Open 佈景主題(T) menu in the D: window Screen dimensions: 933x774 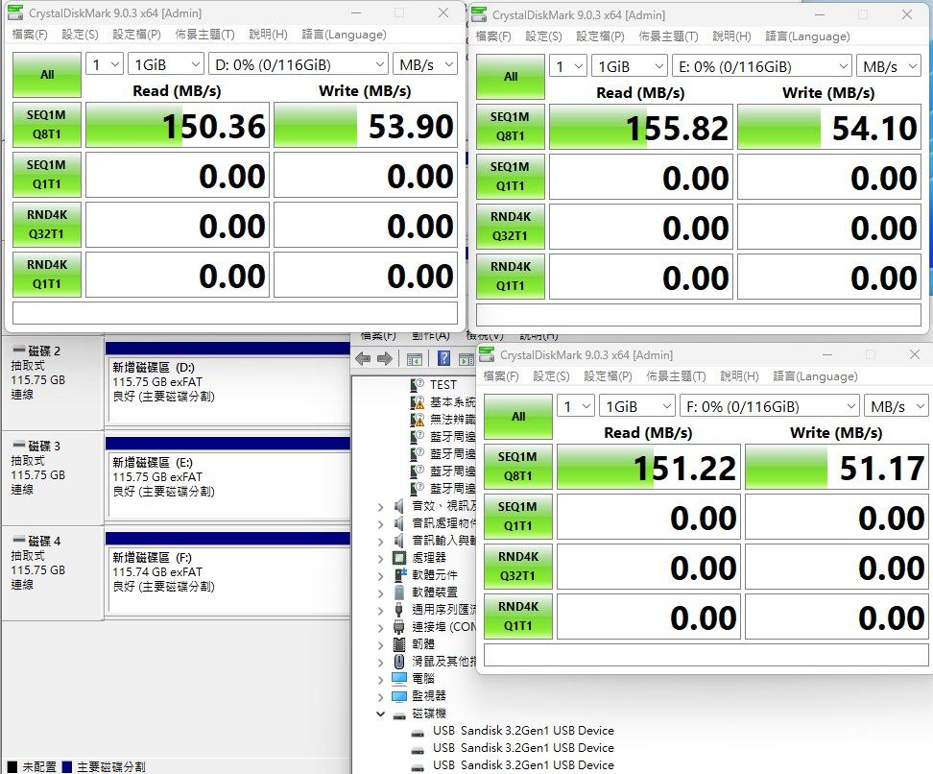coord(204,34)
